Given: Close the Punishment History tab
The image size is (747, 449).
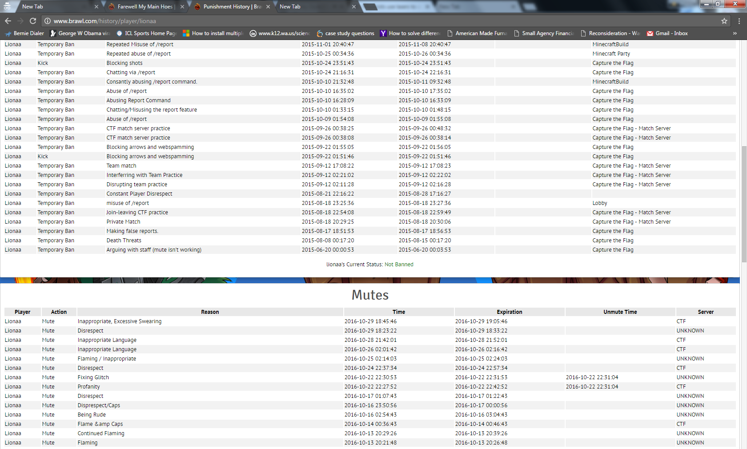Looking at the screenshot, I should point(268,7).
